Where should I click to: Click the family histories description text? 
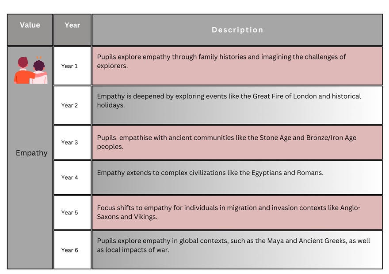point(221,61)
